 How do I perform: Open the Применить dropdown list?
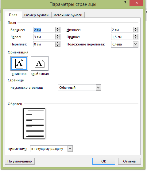pos(70,149)
